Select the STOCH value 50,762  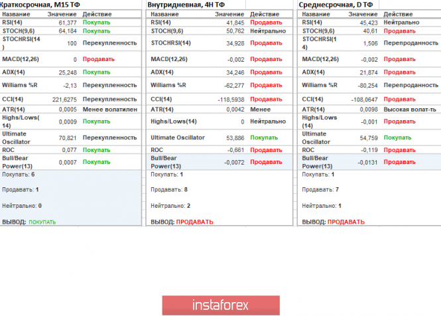tap(235, 31)
